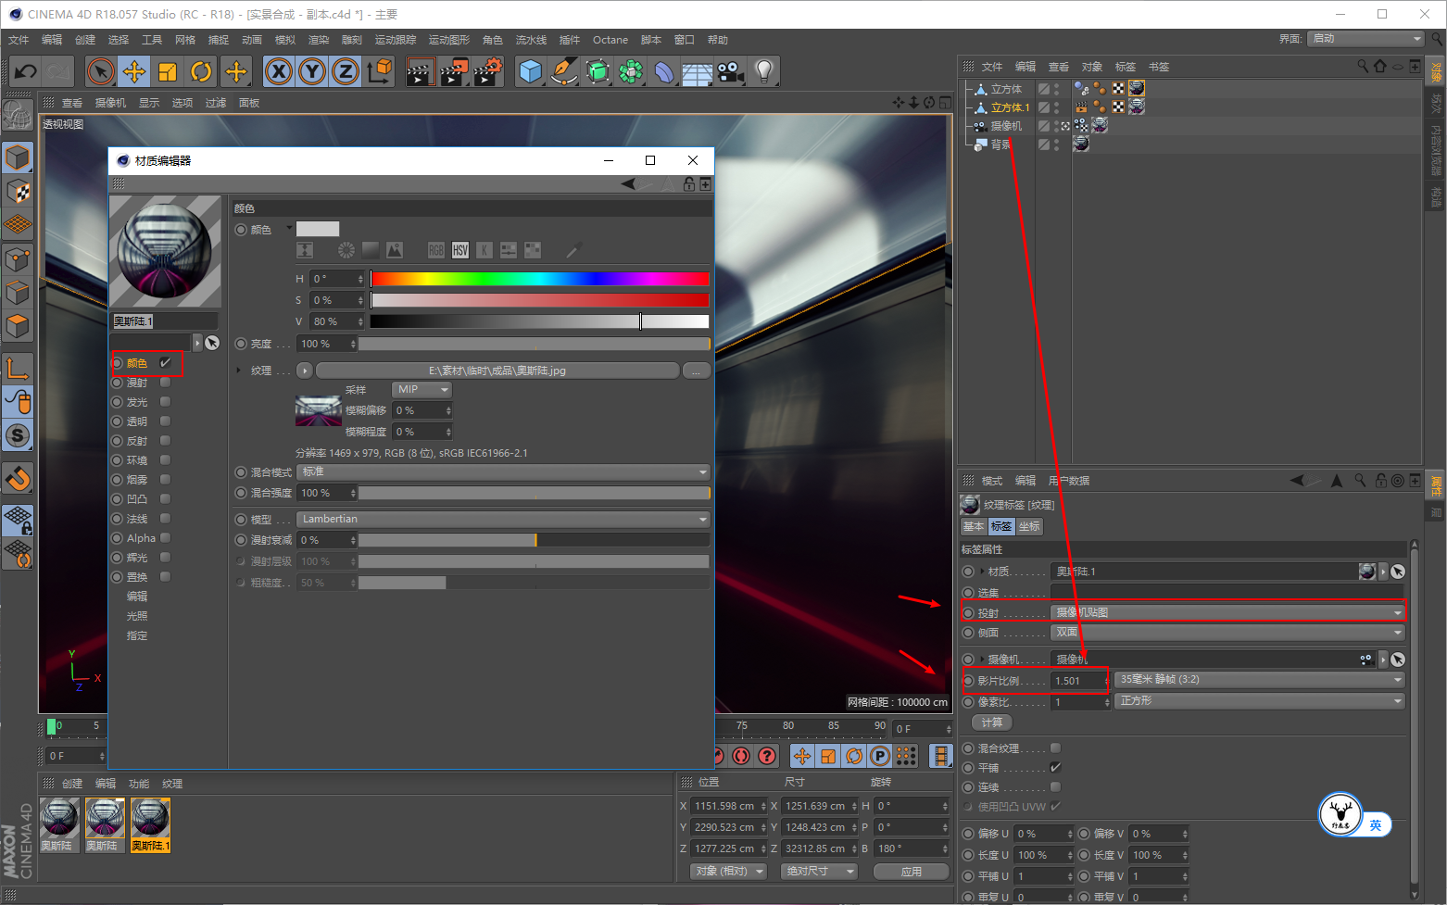Viewport: 1447px width, 905px height.
Task: Enable the 反射 channel checkbox
Action: coord(165,441)
